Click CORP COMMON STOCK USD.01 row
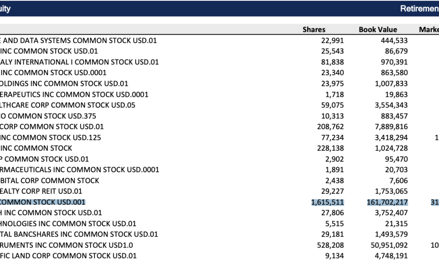Screen dimensions: 439x263 pos(52,127)
